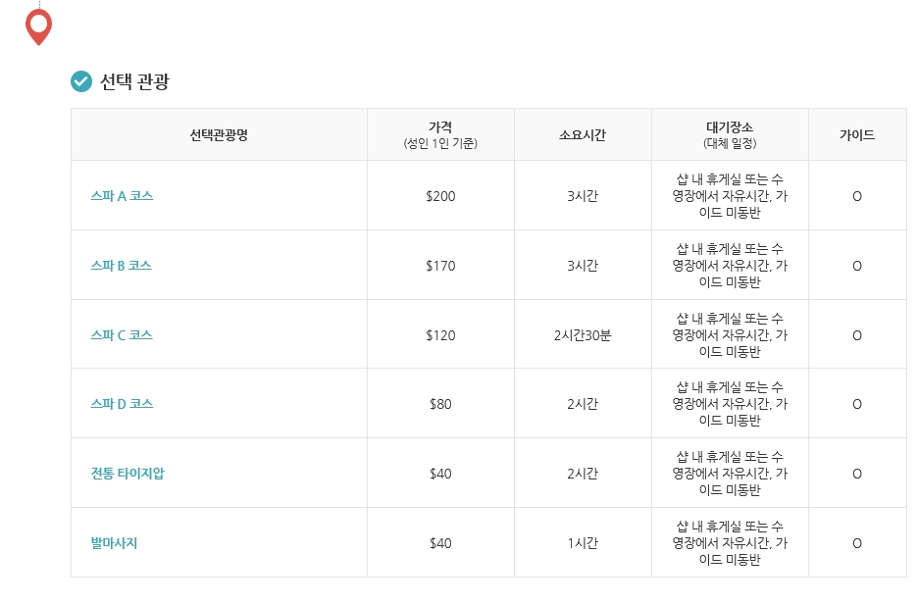Image resolution: width=918 pixels, height=604 pixels.
Task: Open the 발마사지 link
Action: pyautogui.click(x=114, y=543)
